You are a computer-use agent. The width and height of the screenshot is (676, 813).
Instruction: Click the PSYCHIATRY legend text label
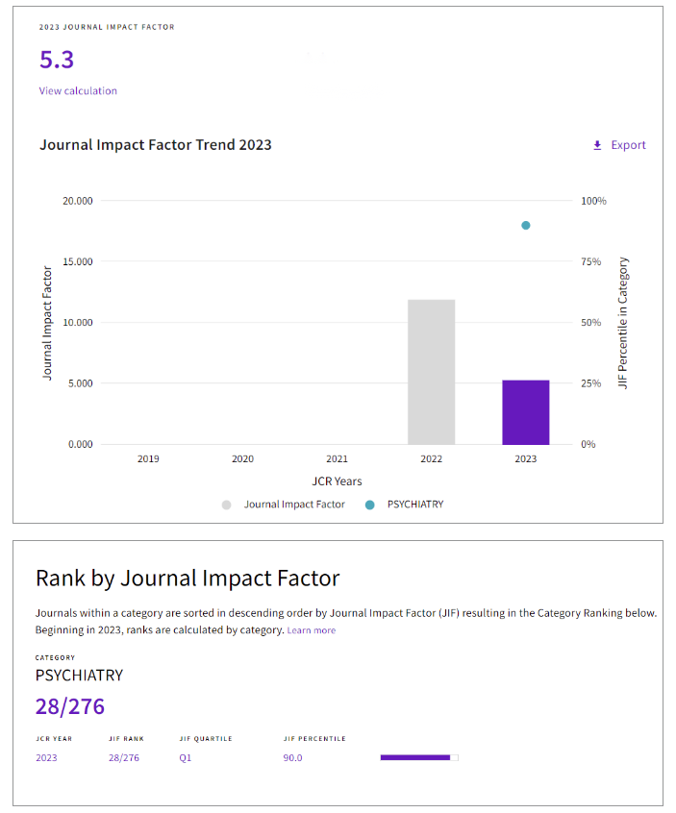(x=414, y=505)
